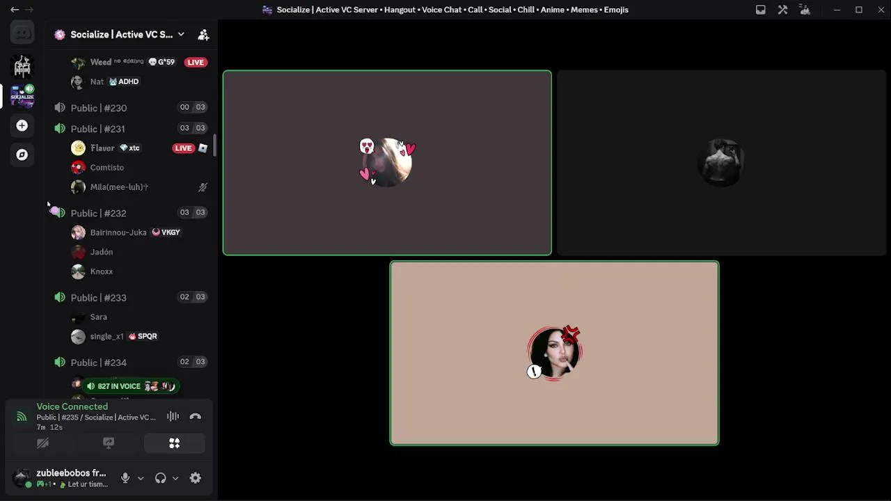Viewport: 891px width, 501px height.
Task: Focus video tile with heart-eyes avatar
Action: [387, 163]
